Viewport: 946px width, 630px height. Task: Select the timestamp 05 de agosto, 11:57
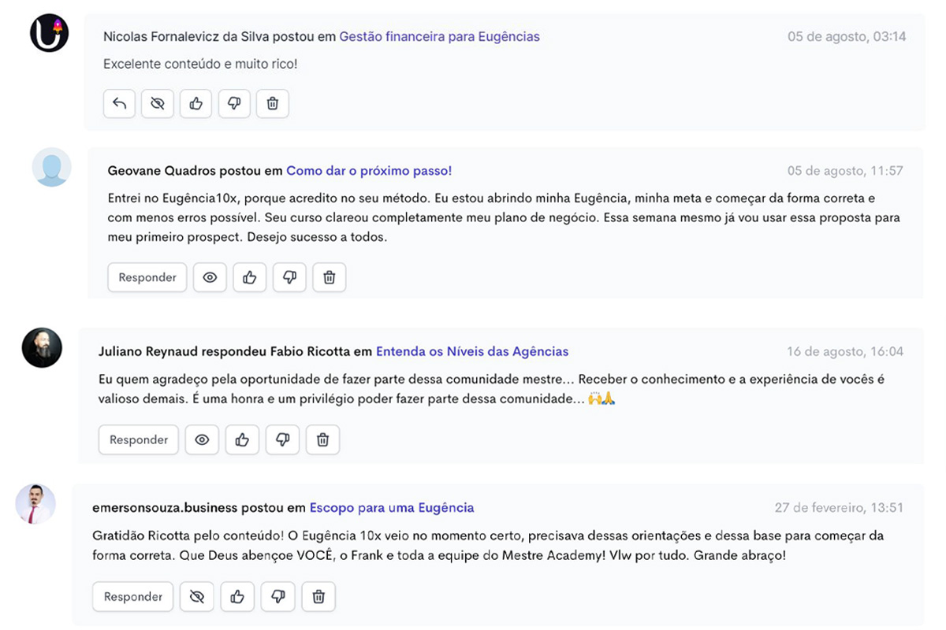[845, 171]
